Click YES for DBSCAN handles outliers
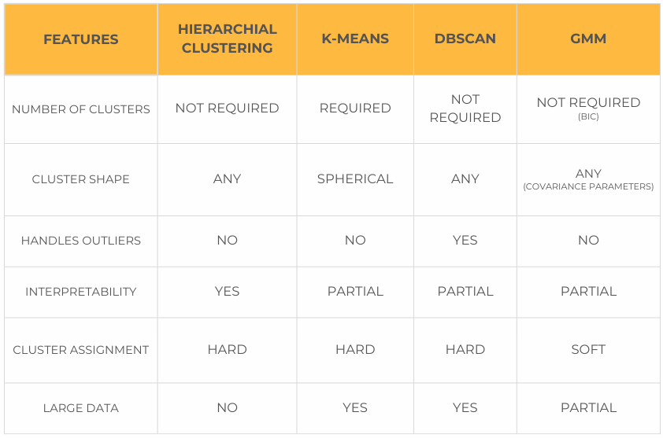Screen dimensions: 663x438 point(465,241)
